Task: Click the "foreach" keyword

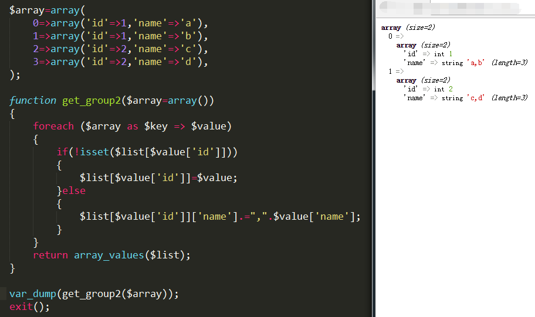Action: 53,126
